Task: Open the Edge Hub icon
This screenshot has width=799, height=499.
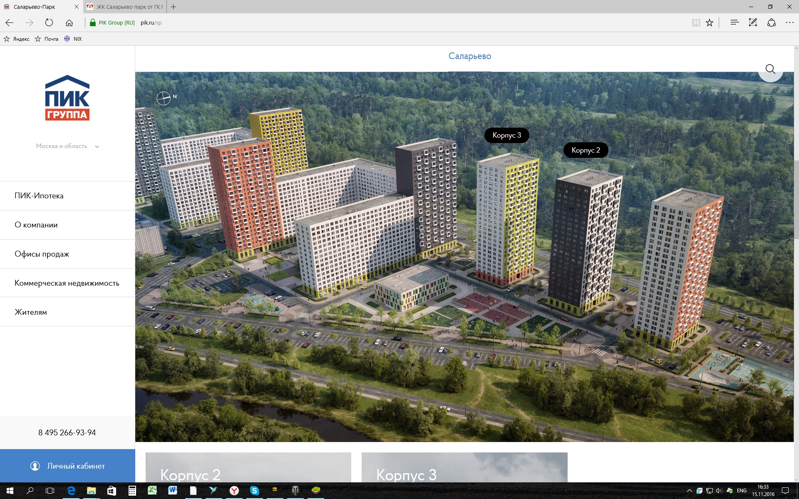Action: pyautogui.click(x=734, y=23)
